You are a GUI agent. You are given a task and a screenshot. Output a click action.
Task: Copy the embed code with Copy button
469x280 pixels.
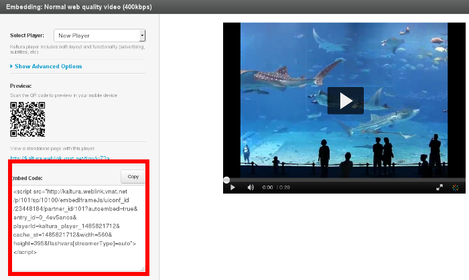(x=133, y=176)
